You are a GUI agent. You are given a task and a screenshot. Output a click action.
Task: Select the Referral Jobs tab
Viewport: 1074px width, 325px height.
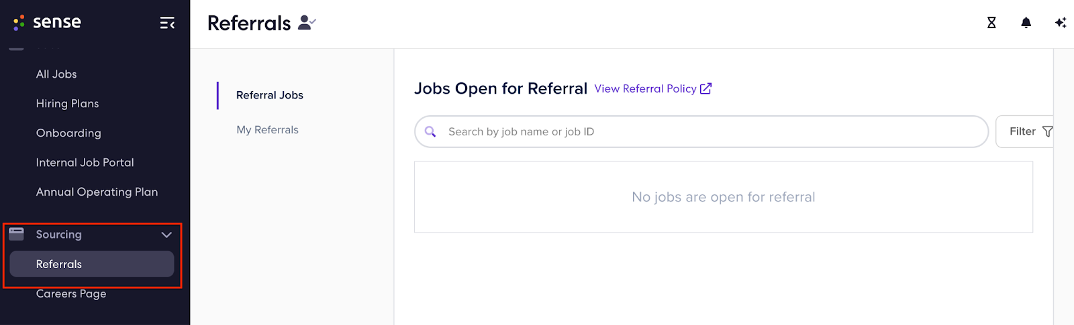(x=270, y=95)
